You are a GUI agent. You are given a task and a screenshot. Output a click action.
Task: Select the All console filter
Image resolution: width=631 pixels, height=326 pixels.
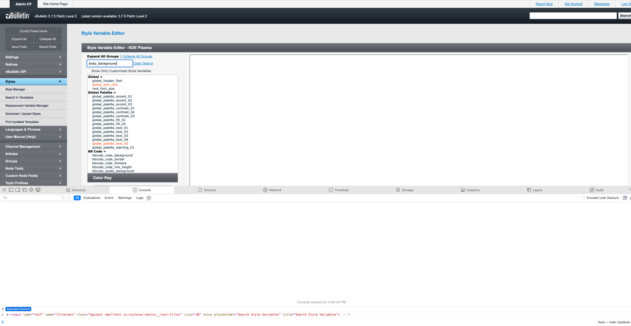pyautogui.click(x=77, y=198)
